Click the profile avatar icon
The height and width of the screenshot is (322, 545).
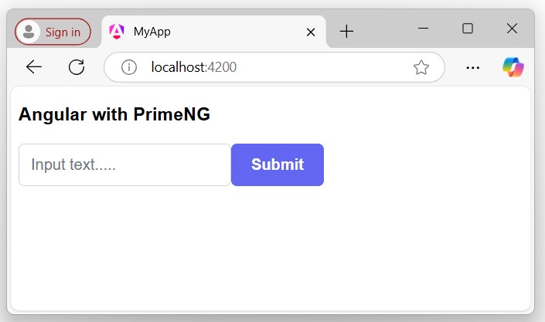coord(29,32)
